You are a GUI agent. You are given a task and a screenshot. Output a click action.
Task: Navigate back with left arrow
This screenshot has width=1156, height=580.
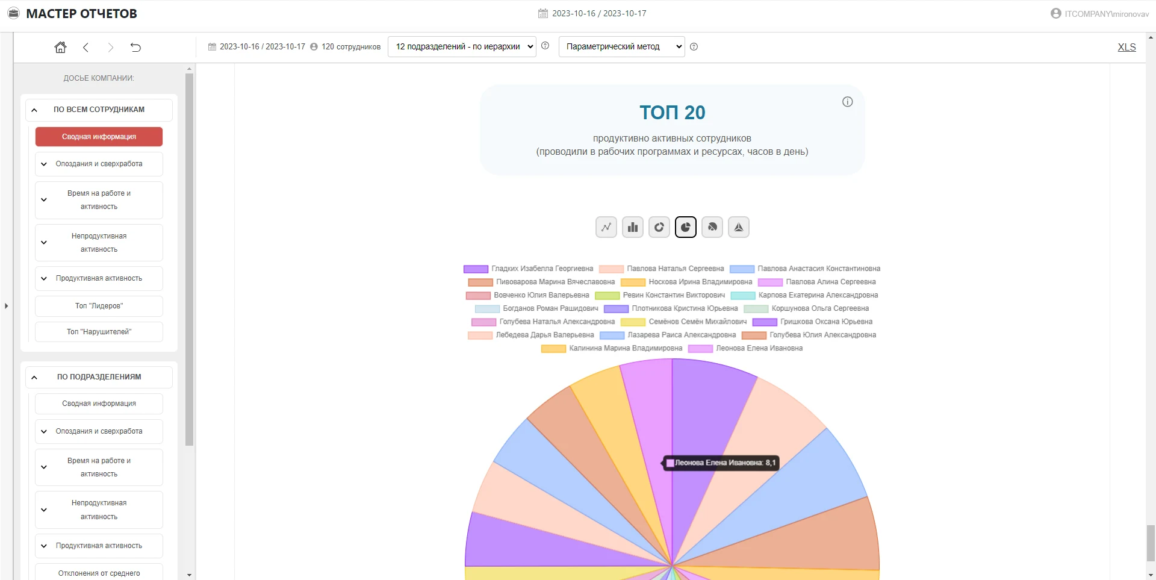[x=85, y=47]
